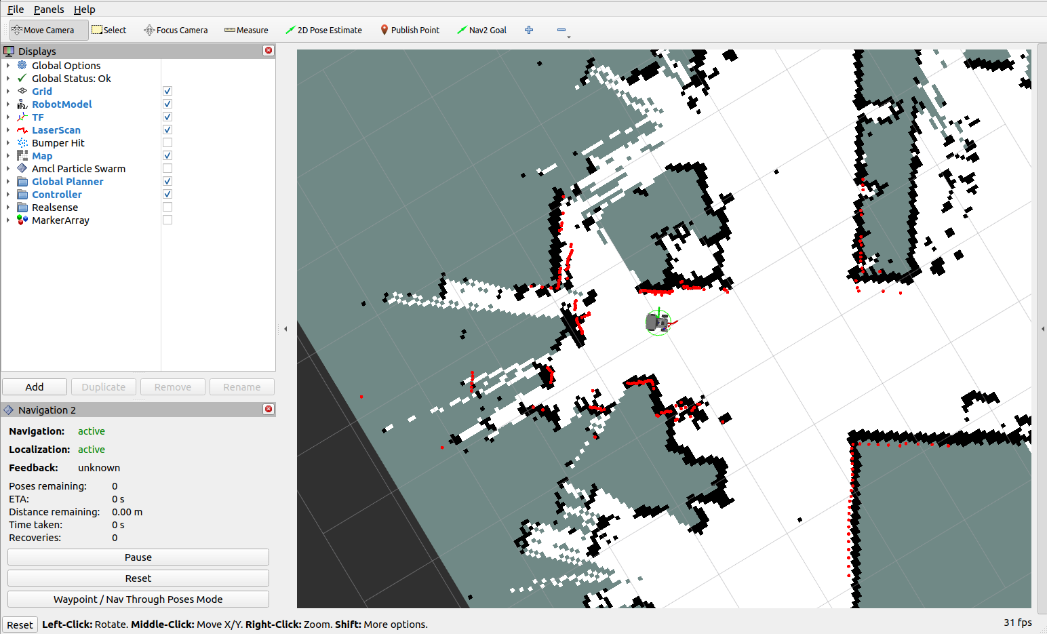Toggle the LaserScan checkbox off
Screen dimensions: 1047x634
[x=167, y=130]
